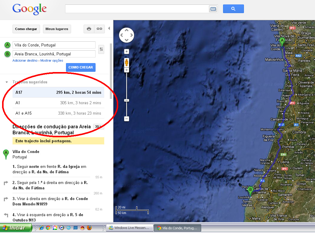Open the Como chegar tab button
This screenshot has height=234, width=315.
pyautogui.click(x=26, y=29)
